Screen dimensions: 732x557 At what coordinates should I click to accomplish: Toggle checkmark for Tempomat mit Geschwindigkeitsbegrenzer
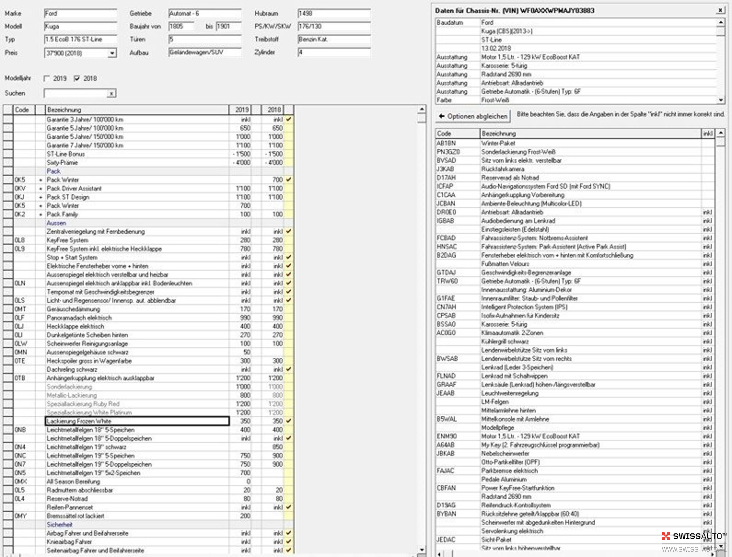point(289,292)
